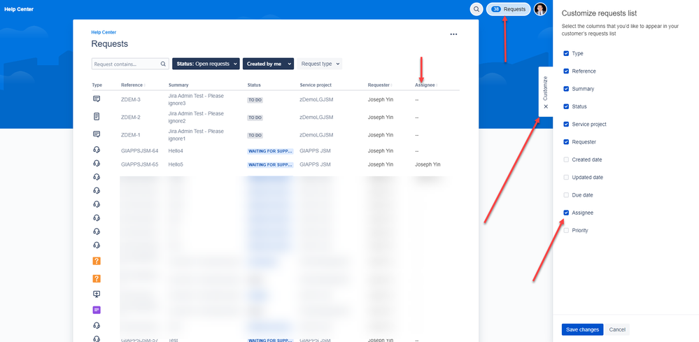Enable the Created date checkbox
This screenshot has width=699, height=342.
tap(566, 159)
